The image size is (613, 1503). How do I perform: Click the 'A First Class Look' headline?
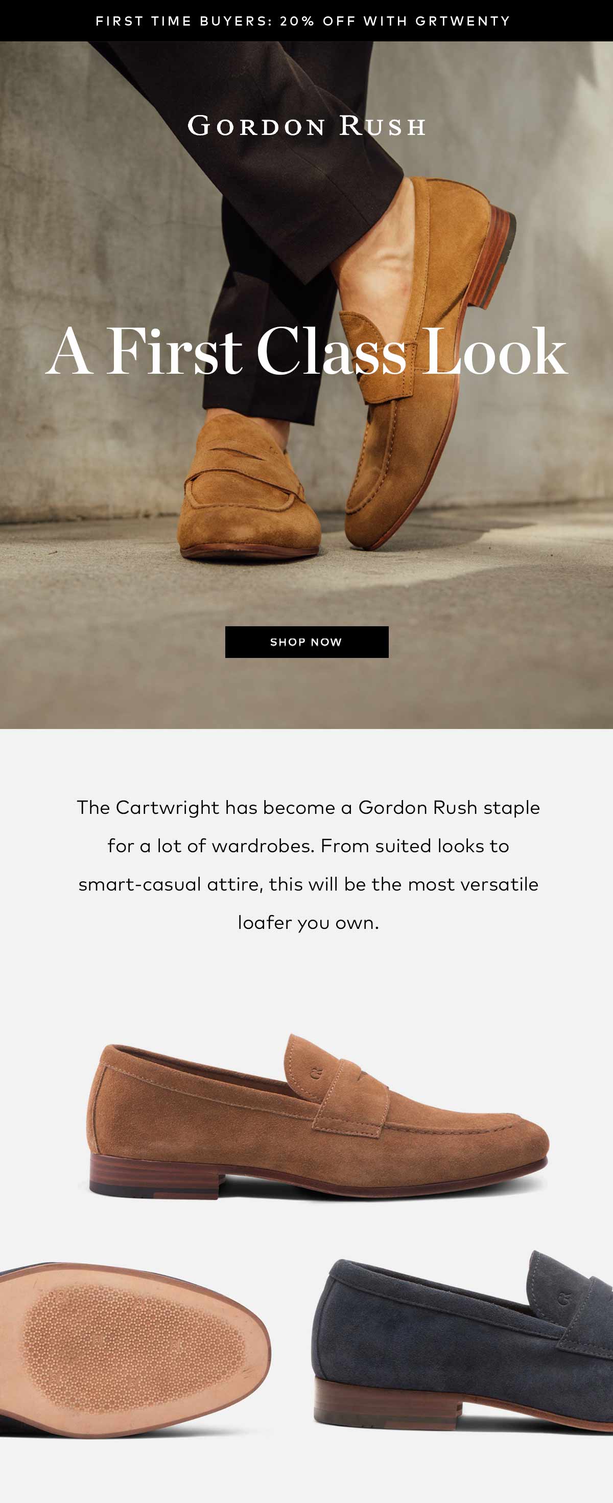click(x=306, y=352)
